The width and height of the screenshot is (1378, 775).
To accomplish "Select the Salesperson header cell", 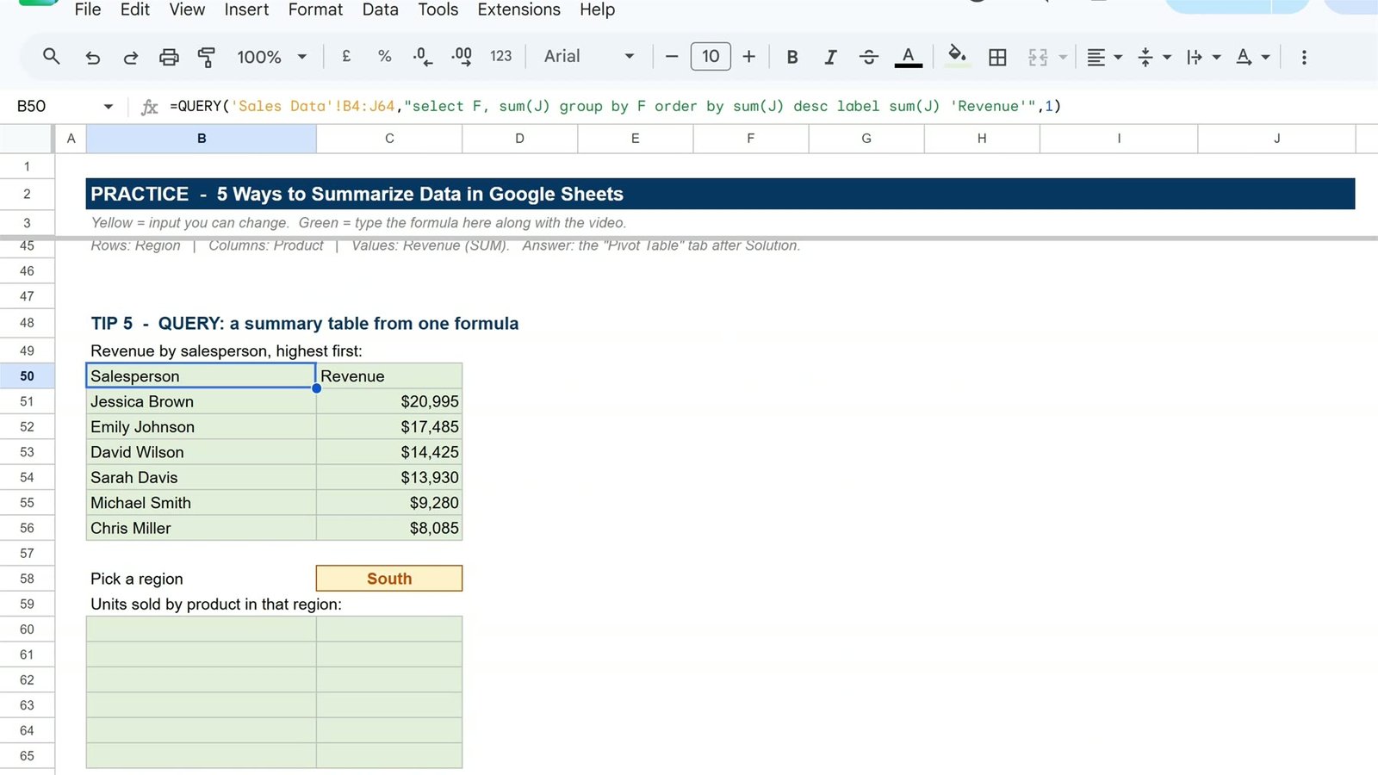I will [x=201, y=376].
